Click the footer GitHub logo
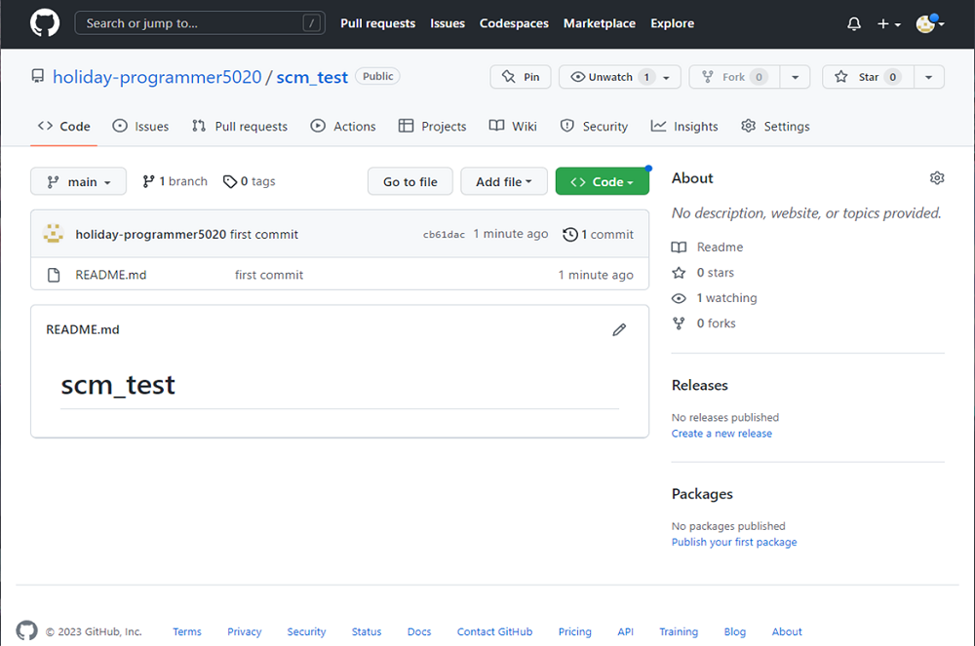This screenshot has width=975, height=646. click(x=26, y=630)
